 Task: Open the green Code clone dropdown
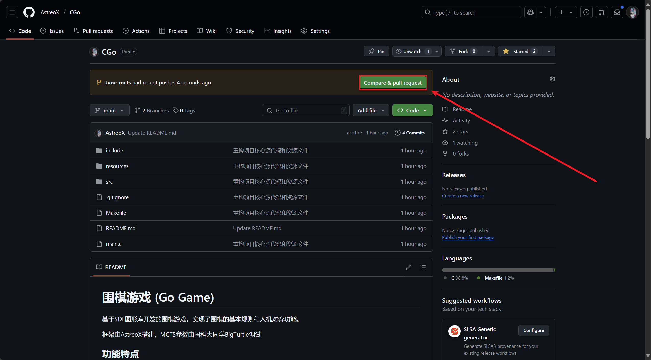click(x=412, y=110)
